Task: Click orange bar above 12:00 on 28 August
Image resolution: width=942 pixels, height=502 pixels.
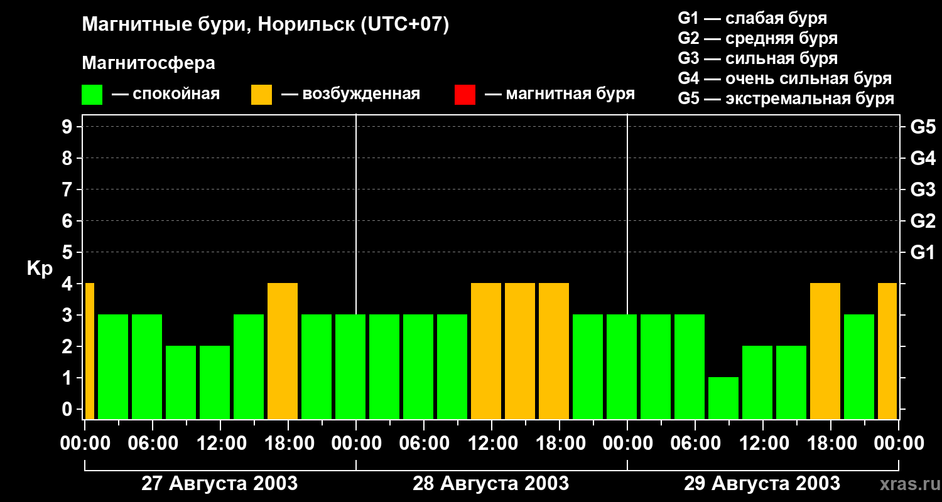Action: [x=486, y=351]
